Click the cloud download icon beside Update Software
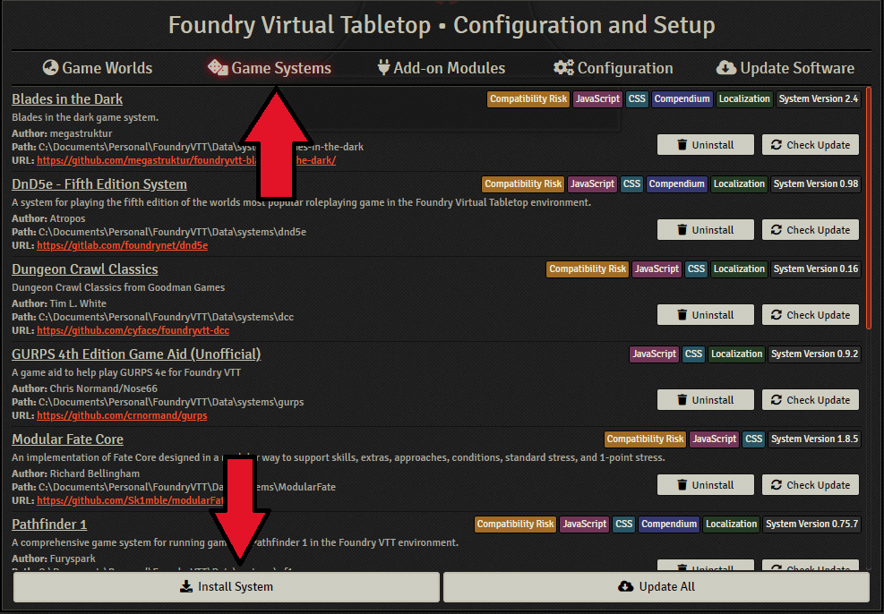The height and width of the screenshot is (614, 884). [x=726, y=68]
